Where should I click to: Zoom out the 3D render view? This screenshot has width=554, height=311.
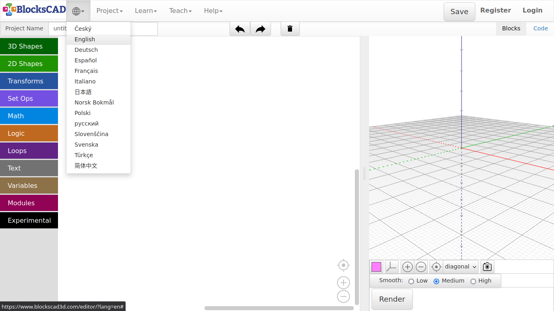(x=421, y=267)
